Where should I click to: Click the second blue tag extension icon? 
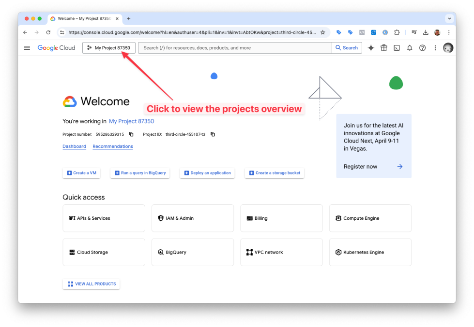click(350, 32)
